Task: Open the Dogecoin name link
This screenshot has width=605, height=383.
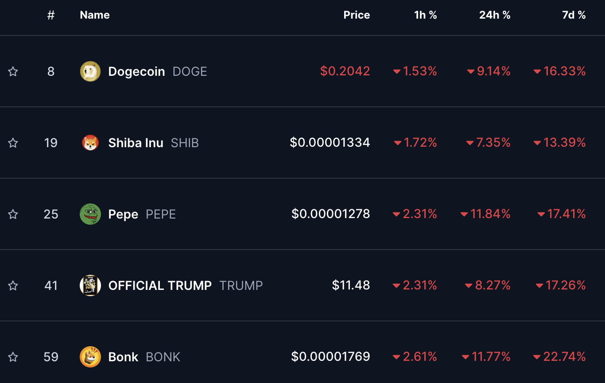Action: pos(136,71)
